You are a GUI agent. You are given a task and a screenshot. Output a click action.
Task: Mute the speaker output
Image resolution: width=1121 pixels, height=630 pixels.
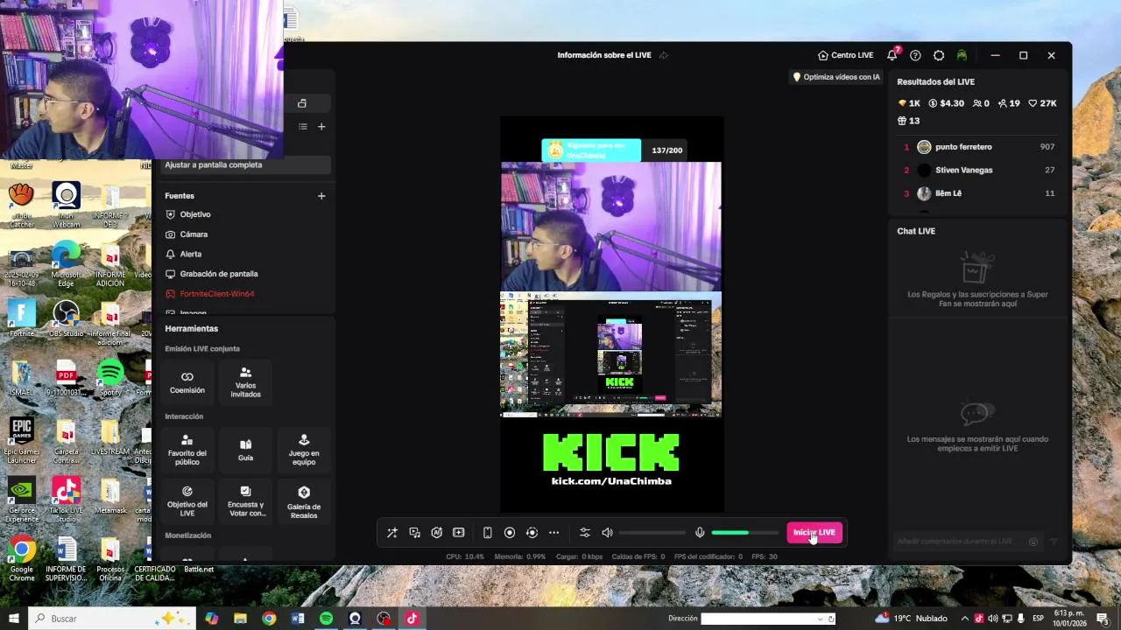(607, 533)
